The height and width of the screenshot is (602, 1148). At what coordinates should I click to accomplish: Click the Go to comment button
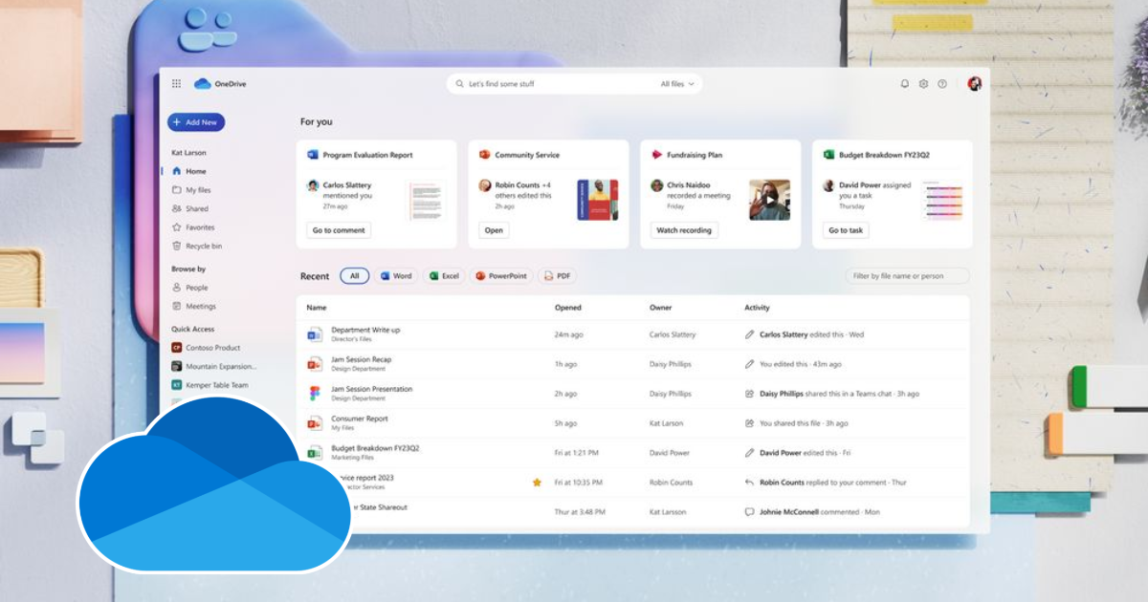[339, 230]
